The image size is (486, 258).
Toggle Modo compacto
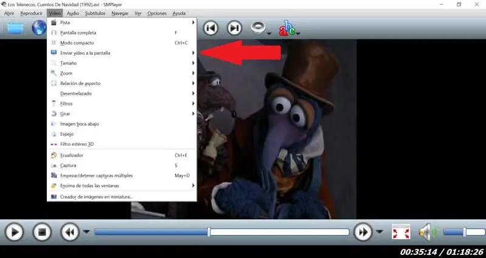(122, 42)
